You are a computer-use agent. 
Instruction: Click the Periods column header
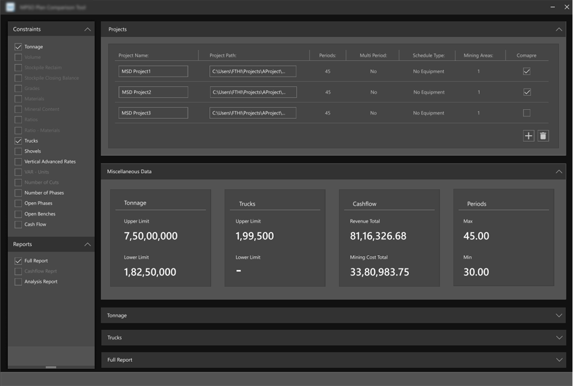tap(328, 55)
